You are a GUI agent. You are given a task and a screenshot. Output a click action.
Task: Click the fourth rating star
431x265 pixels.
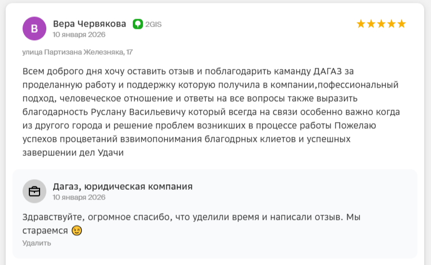pyautogui.click(x=391, y=24)
